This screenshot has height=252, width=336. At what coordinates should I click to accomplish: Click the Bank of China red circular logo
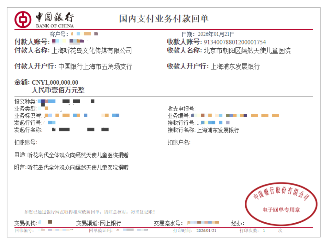pyautogui.click(x=23, y=20)
